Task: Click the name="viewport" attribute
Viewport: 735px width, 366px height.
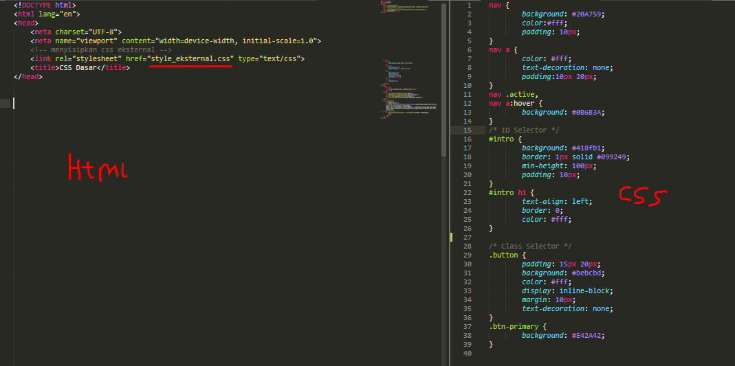Action: pos(86,41)
